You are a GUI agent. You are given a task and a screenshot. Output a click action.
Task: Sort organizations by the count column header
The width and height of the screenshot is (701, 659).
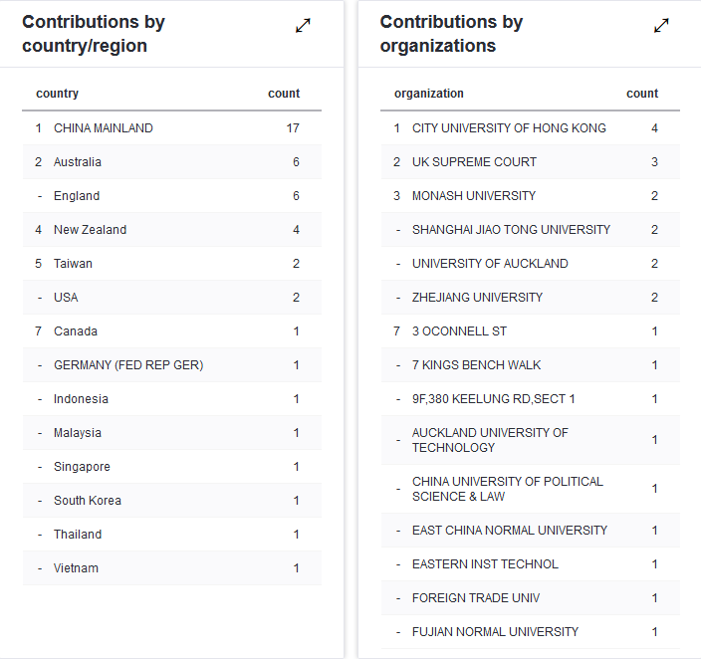(x=642, y=94)
